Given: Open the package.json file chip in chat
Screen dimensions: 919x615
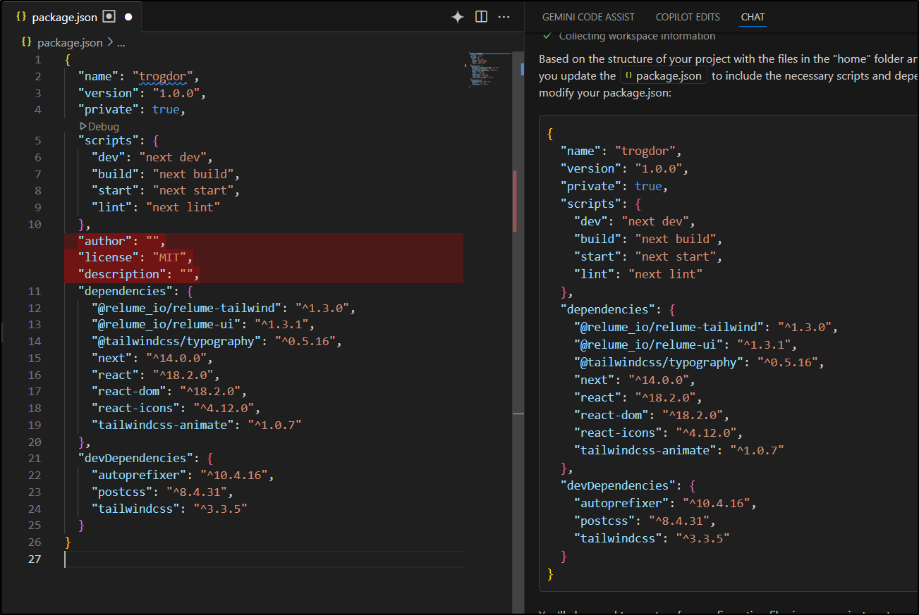Looking at the screenshot, I should coord(664,76).
